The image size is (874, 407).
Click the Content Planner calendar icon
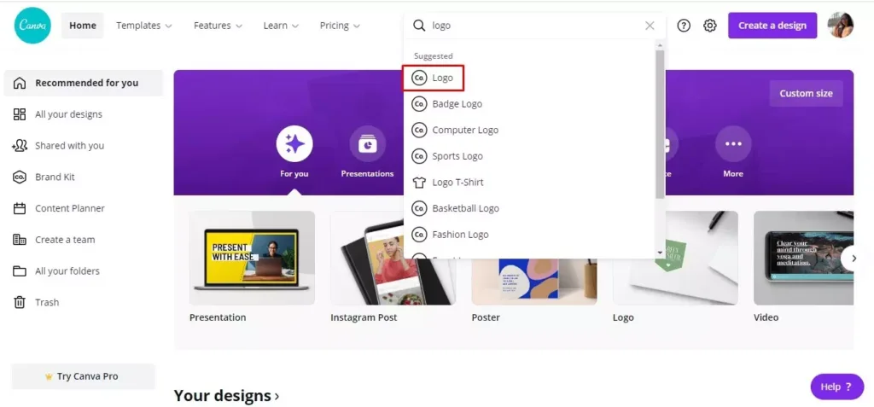click(20, 208)
